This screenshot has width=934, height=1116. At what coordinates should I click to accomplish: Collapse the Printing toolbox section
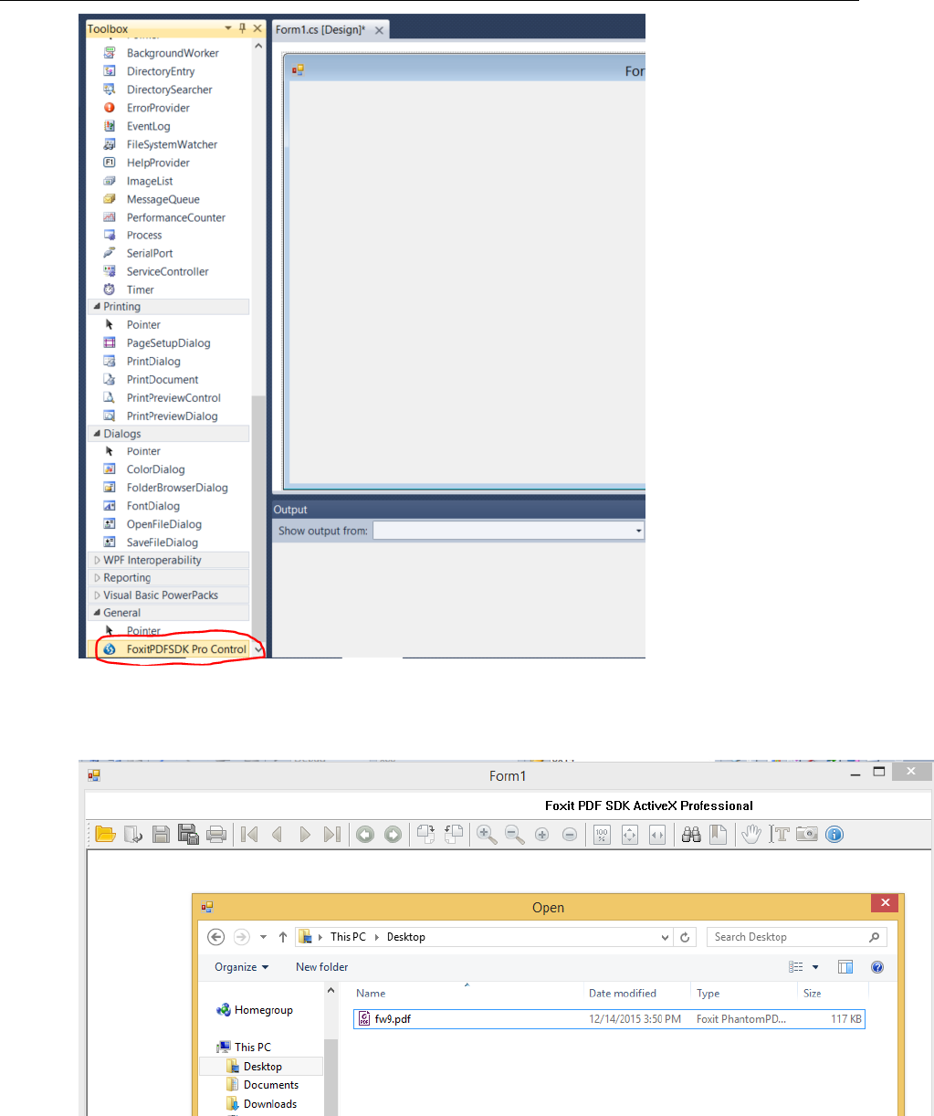97,307
